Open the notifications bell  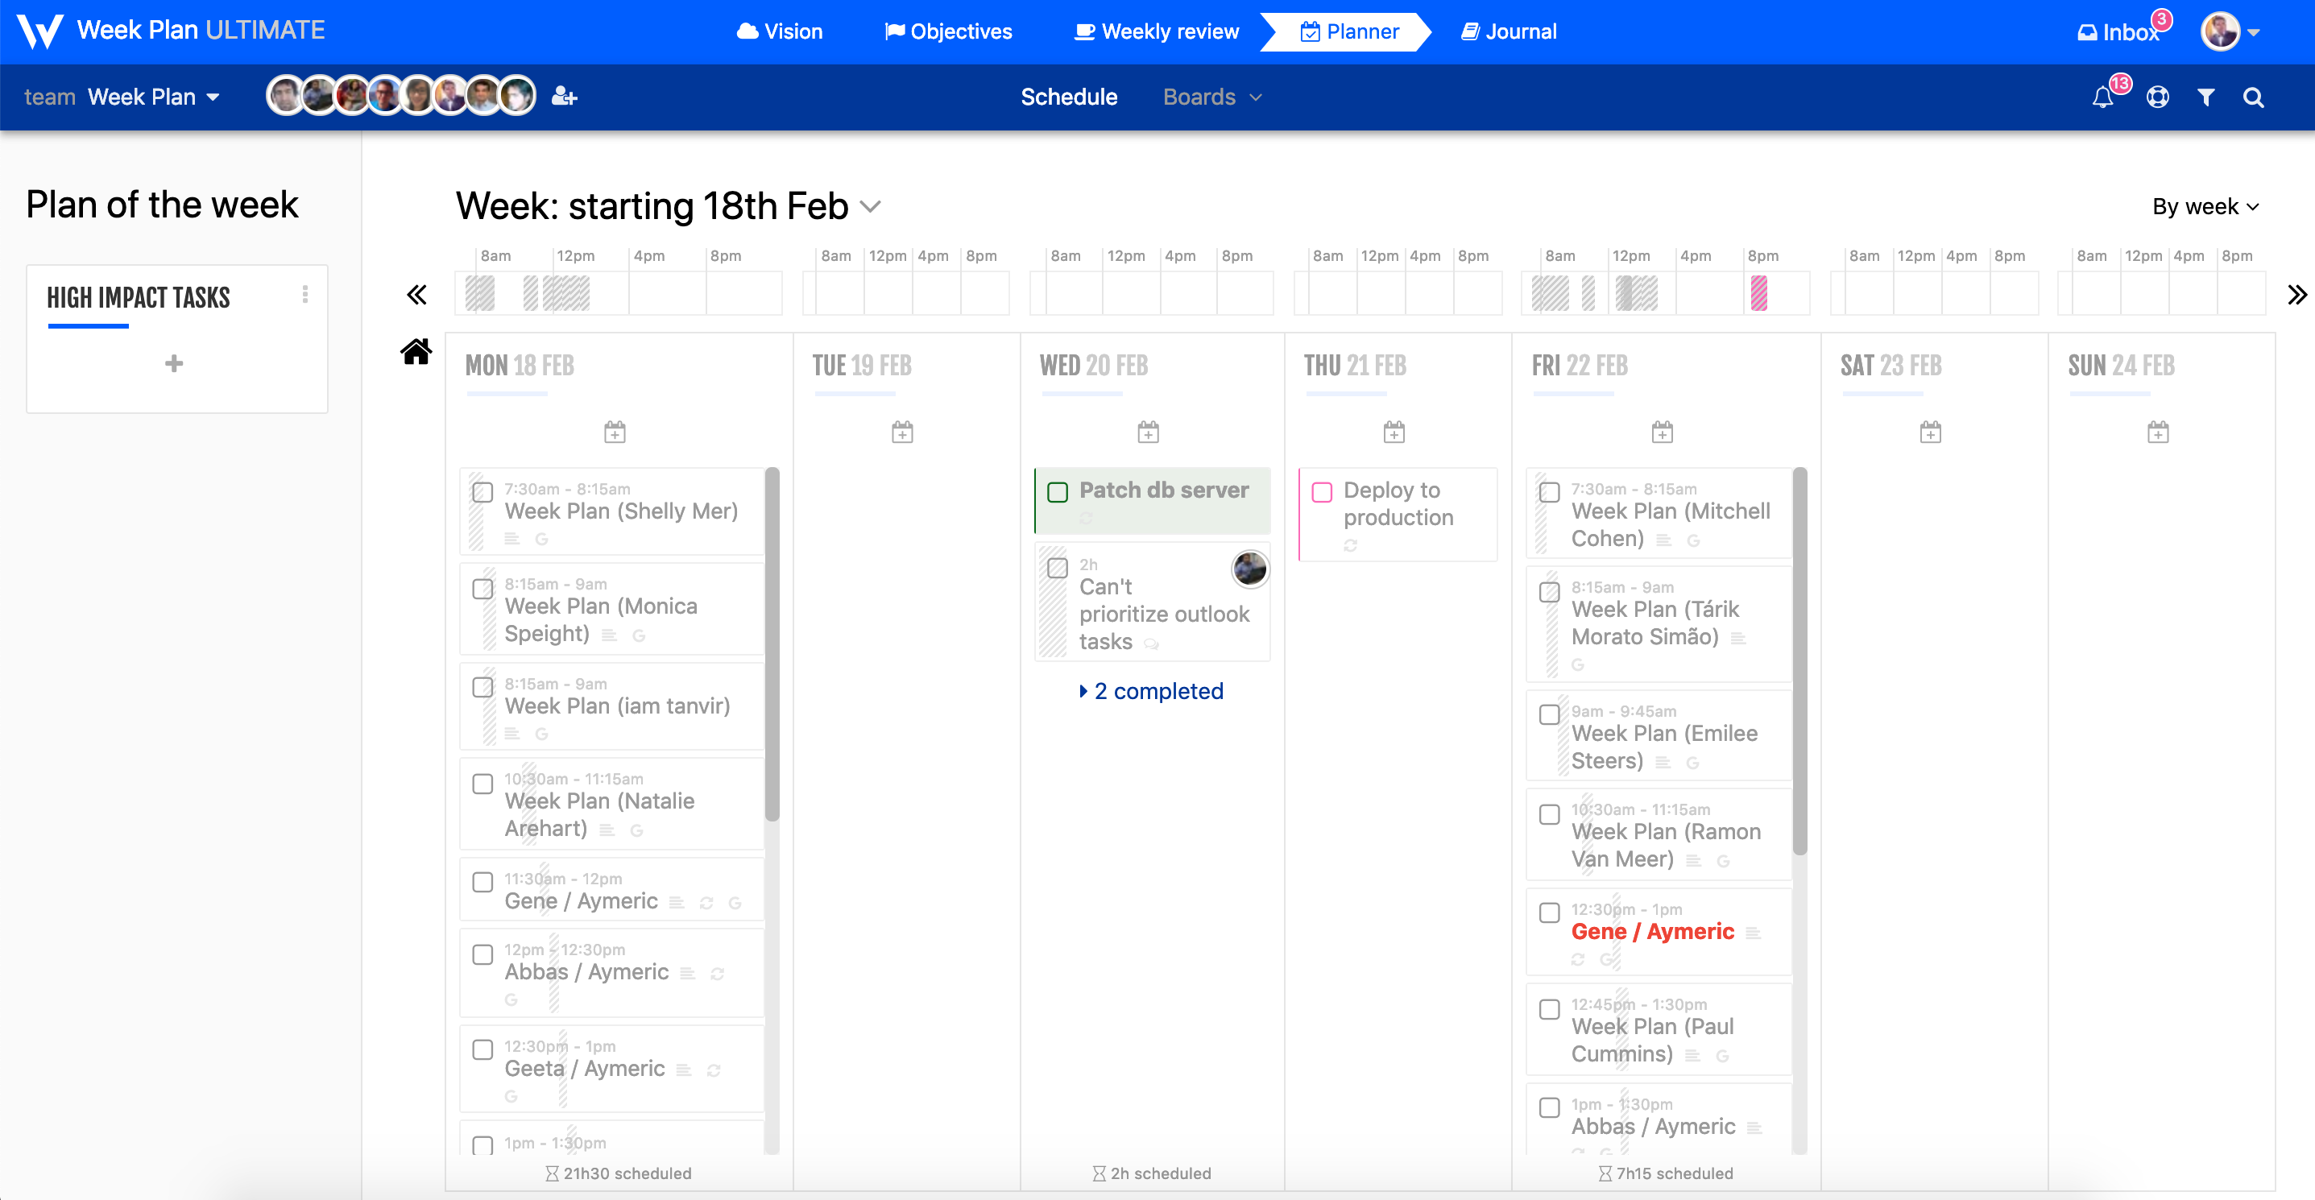coord(2103,97)
